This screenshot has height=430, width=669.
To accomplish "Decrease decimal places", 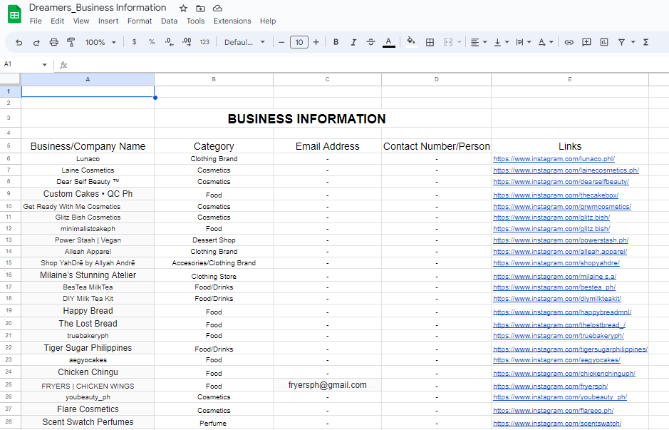I will tap(170, 42).
